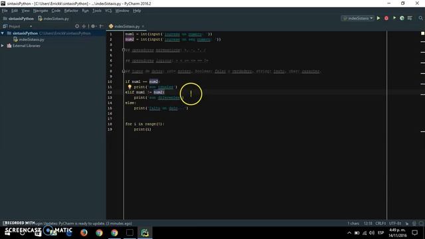Click the volume icon in system tray
This screenshot has height=239, width=425.
coord(372,233)
